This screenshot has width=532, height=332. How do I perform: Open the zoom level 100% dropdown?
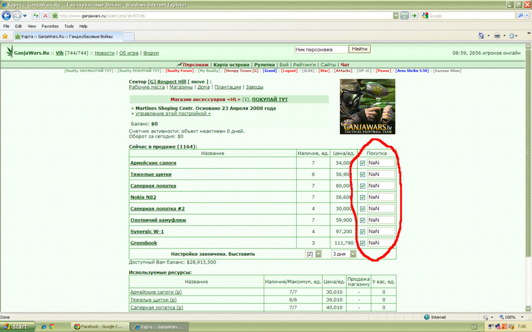coord(522,318)
